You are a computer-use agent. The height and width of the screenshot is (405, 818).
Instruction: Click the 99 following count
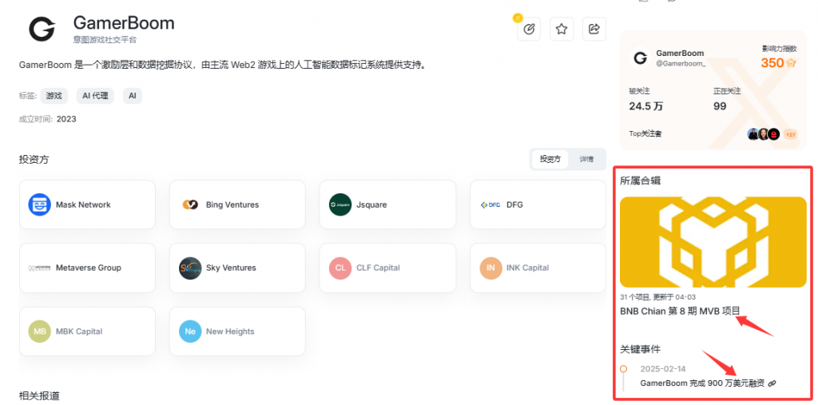pos(720,106)
